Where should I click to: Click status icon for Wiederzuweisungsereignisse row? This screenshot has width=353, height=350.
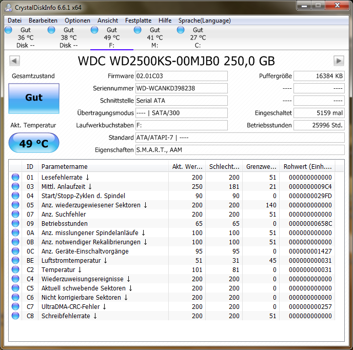15,279
